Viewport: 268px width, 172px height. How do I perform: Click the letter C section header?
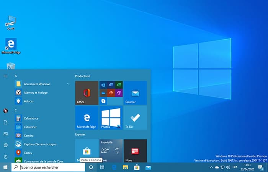coord(16,110)
